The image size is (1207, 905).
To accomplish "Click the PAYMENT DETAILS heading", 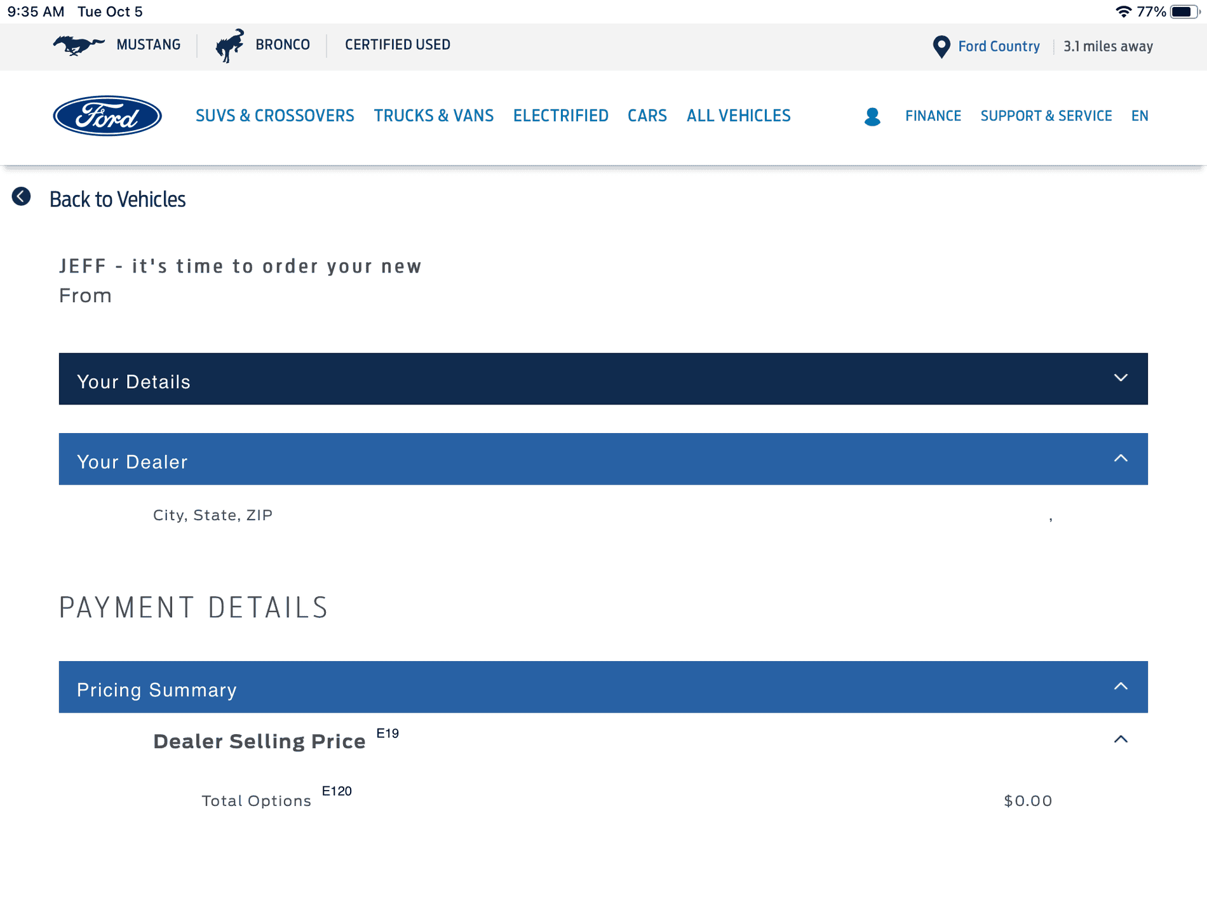I will pyautogui.click(x=194, y=608).
